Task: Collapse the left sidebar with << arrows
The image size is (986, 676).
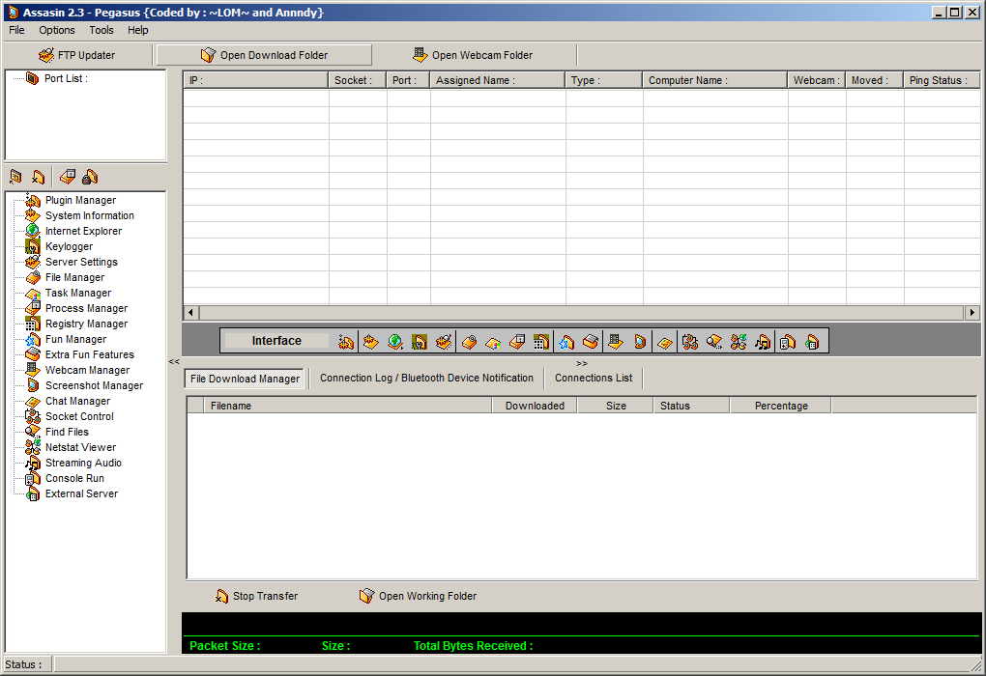Action: point(174,362)
